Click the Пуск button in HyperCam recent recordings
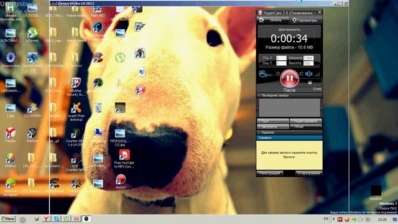This screenshot has height=224, width=398. coord(273,121)
